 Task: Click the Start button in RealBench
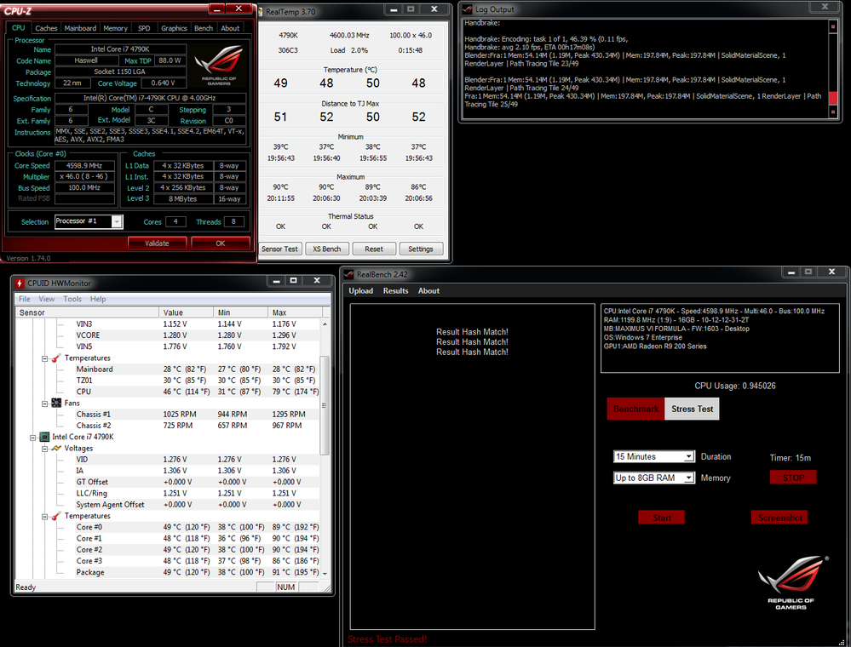pos(662,518)
